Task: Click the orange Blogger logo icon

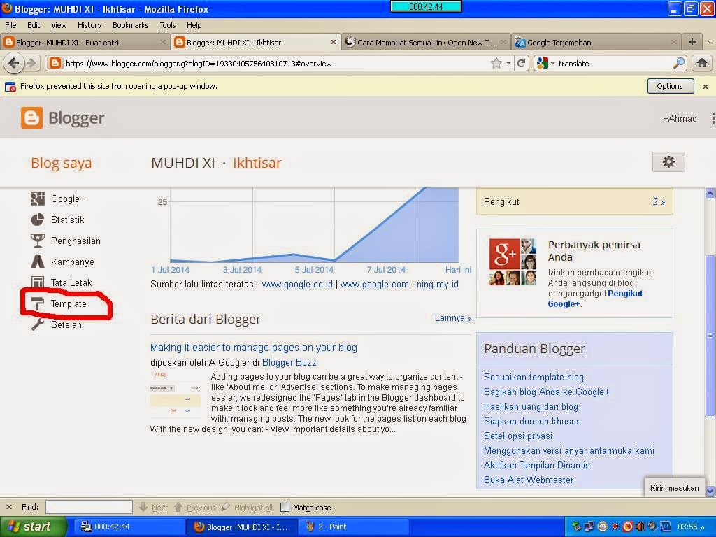Action: pos(31,117)
